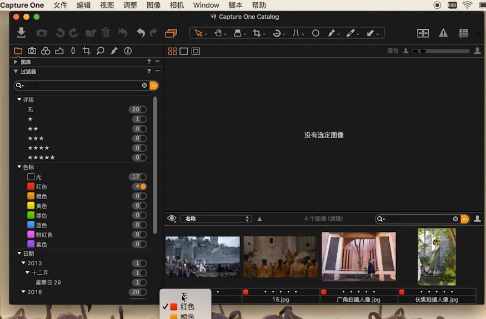The height and width of the screenshot is (319, 486).
Task: Click the rotate left icon
Action: [x=60, y=33]
